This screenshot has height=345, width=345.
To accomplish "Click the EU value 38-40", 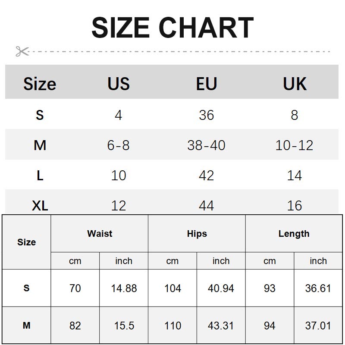I will pyautogui.click(x=206, y=145).
